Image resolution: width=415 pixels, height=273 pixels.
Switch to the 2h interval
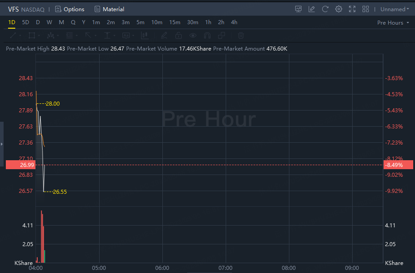click(x=221, y=22)
